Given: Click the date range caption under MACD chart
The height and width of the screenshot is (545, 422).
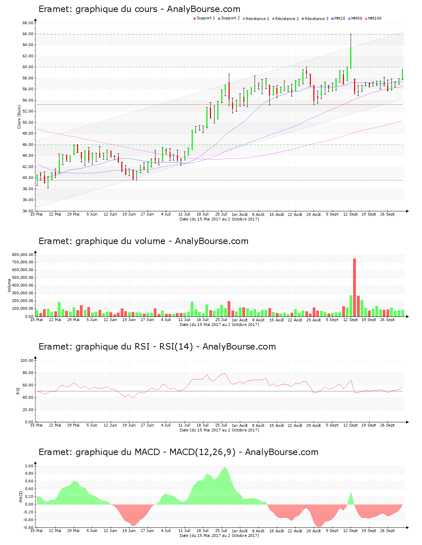Looking at the screenshot, I should click(219, 536).
